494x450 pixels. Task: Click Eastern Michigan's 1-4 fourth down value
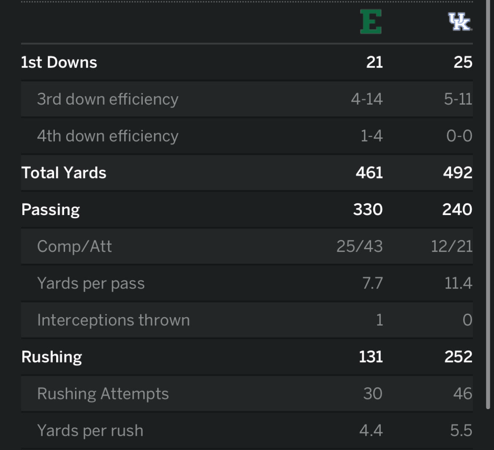372,136
